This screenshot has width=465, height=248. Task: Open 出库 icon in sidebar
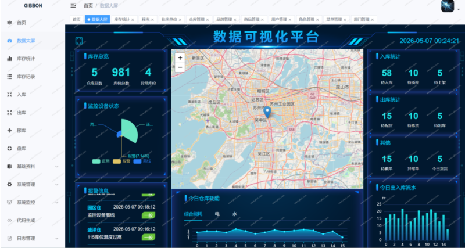click(9, 113)
